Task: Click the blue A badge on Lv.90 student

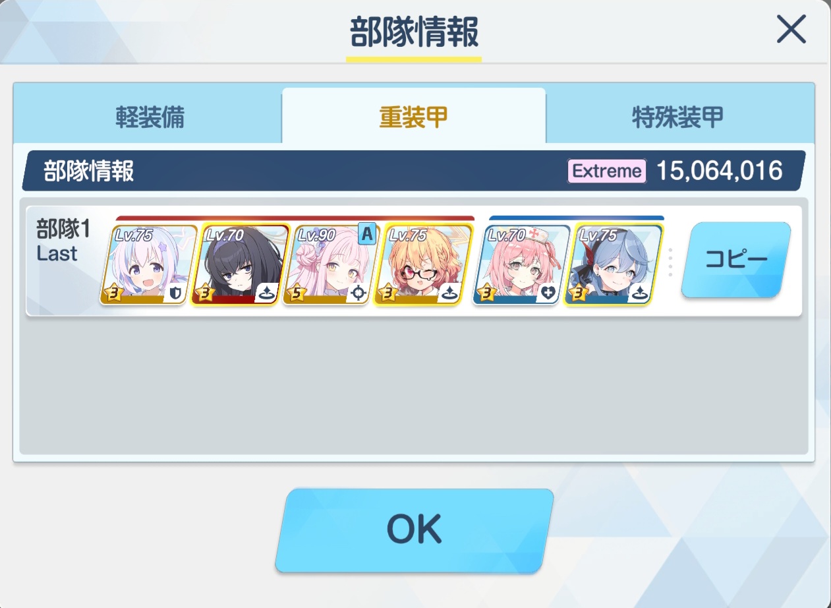Action: tap(367, 233)
